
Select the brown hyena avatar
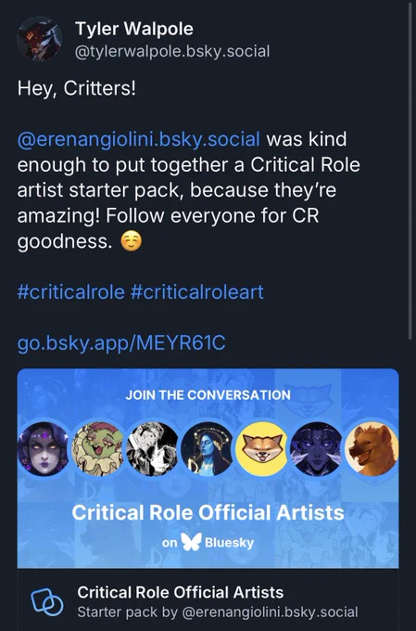click(372, 449)
